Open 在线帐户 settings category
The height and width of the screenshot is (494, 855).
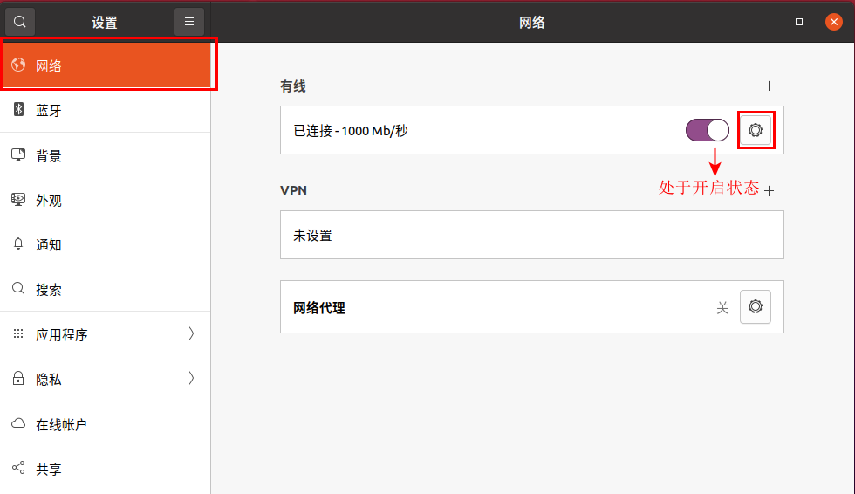(106, 424)
